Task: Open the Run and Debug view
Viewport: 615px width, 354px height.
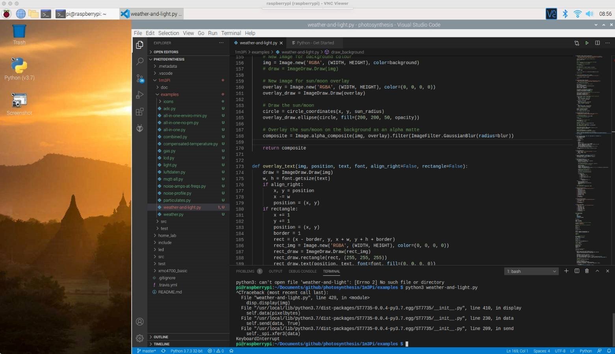Action: coord(139,95)
